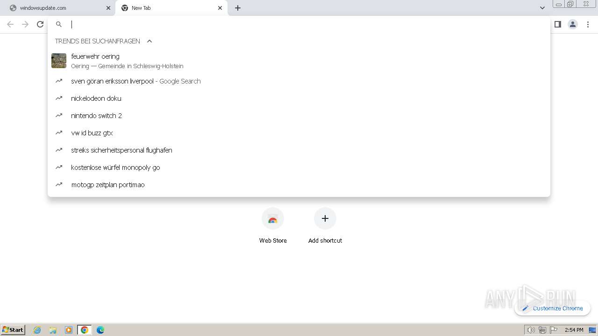Reload the current page
Image resolution: width=598 pixels, height=336 pixels.
tap(40, 24)
